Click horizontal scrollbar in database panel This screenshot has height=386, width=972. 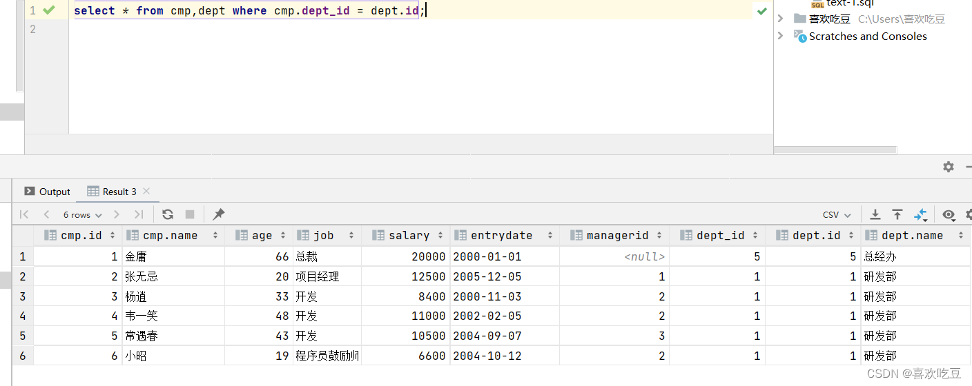(835, 150)
